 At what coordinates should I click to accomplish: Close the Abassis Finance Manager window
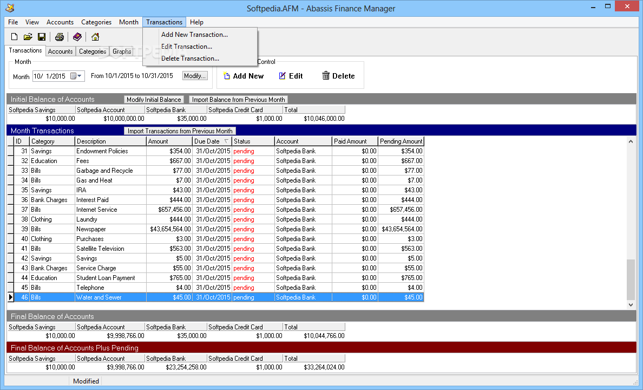click(627, 6)
